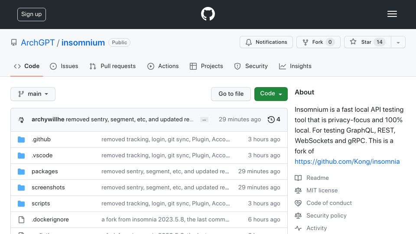Open the packages folder
416x234 pixels.
tap(45, 172)
